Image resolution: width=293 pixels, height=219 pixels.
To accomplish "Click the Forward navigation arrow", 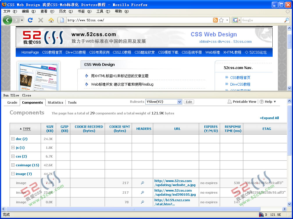I will coord(17,20).
